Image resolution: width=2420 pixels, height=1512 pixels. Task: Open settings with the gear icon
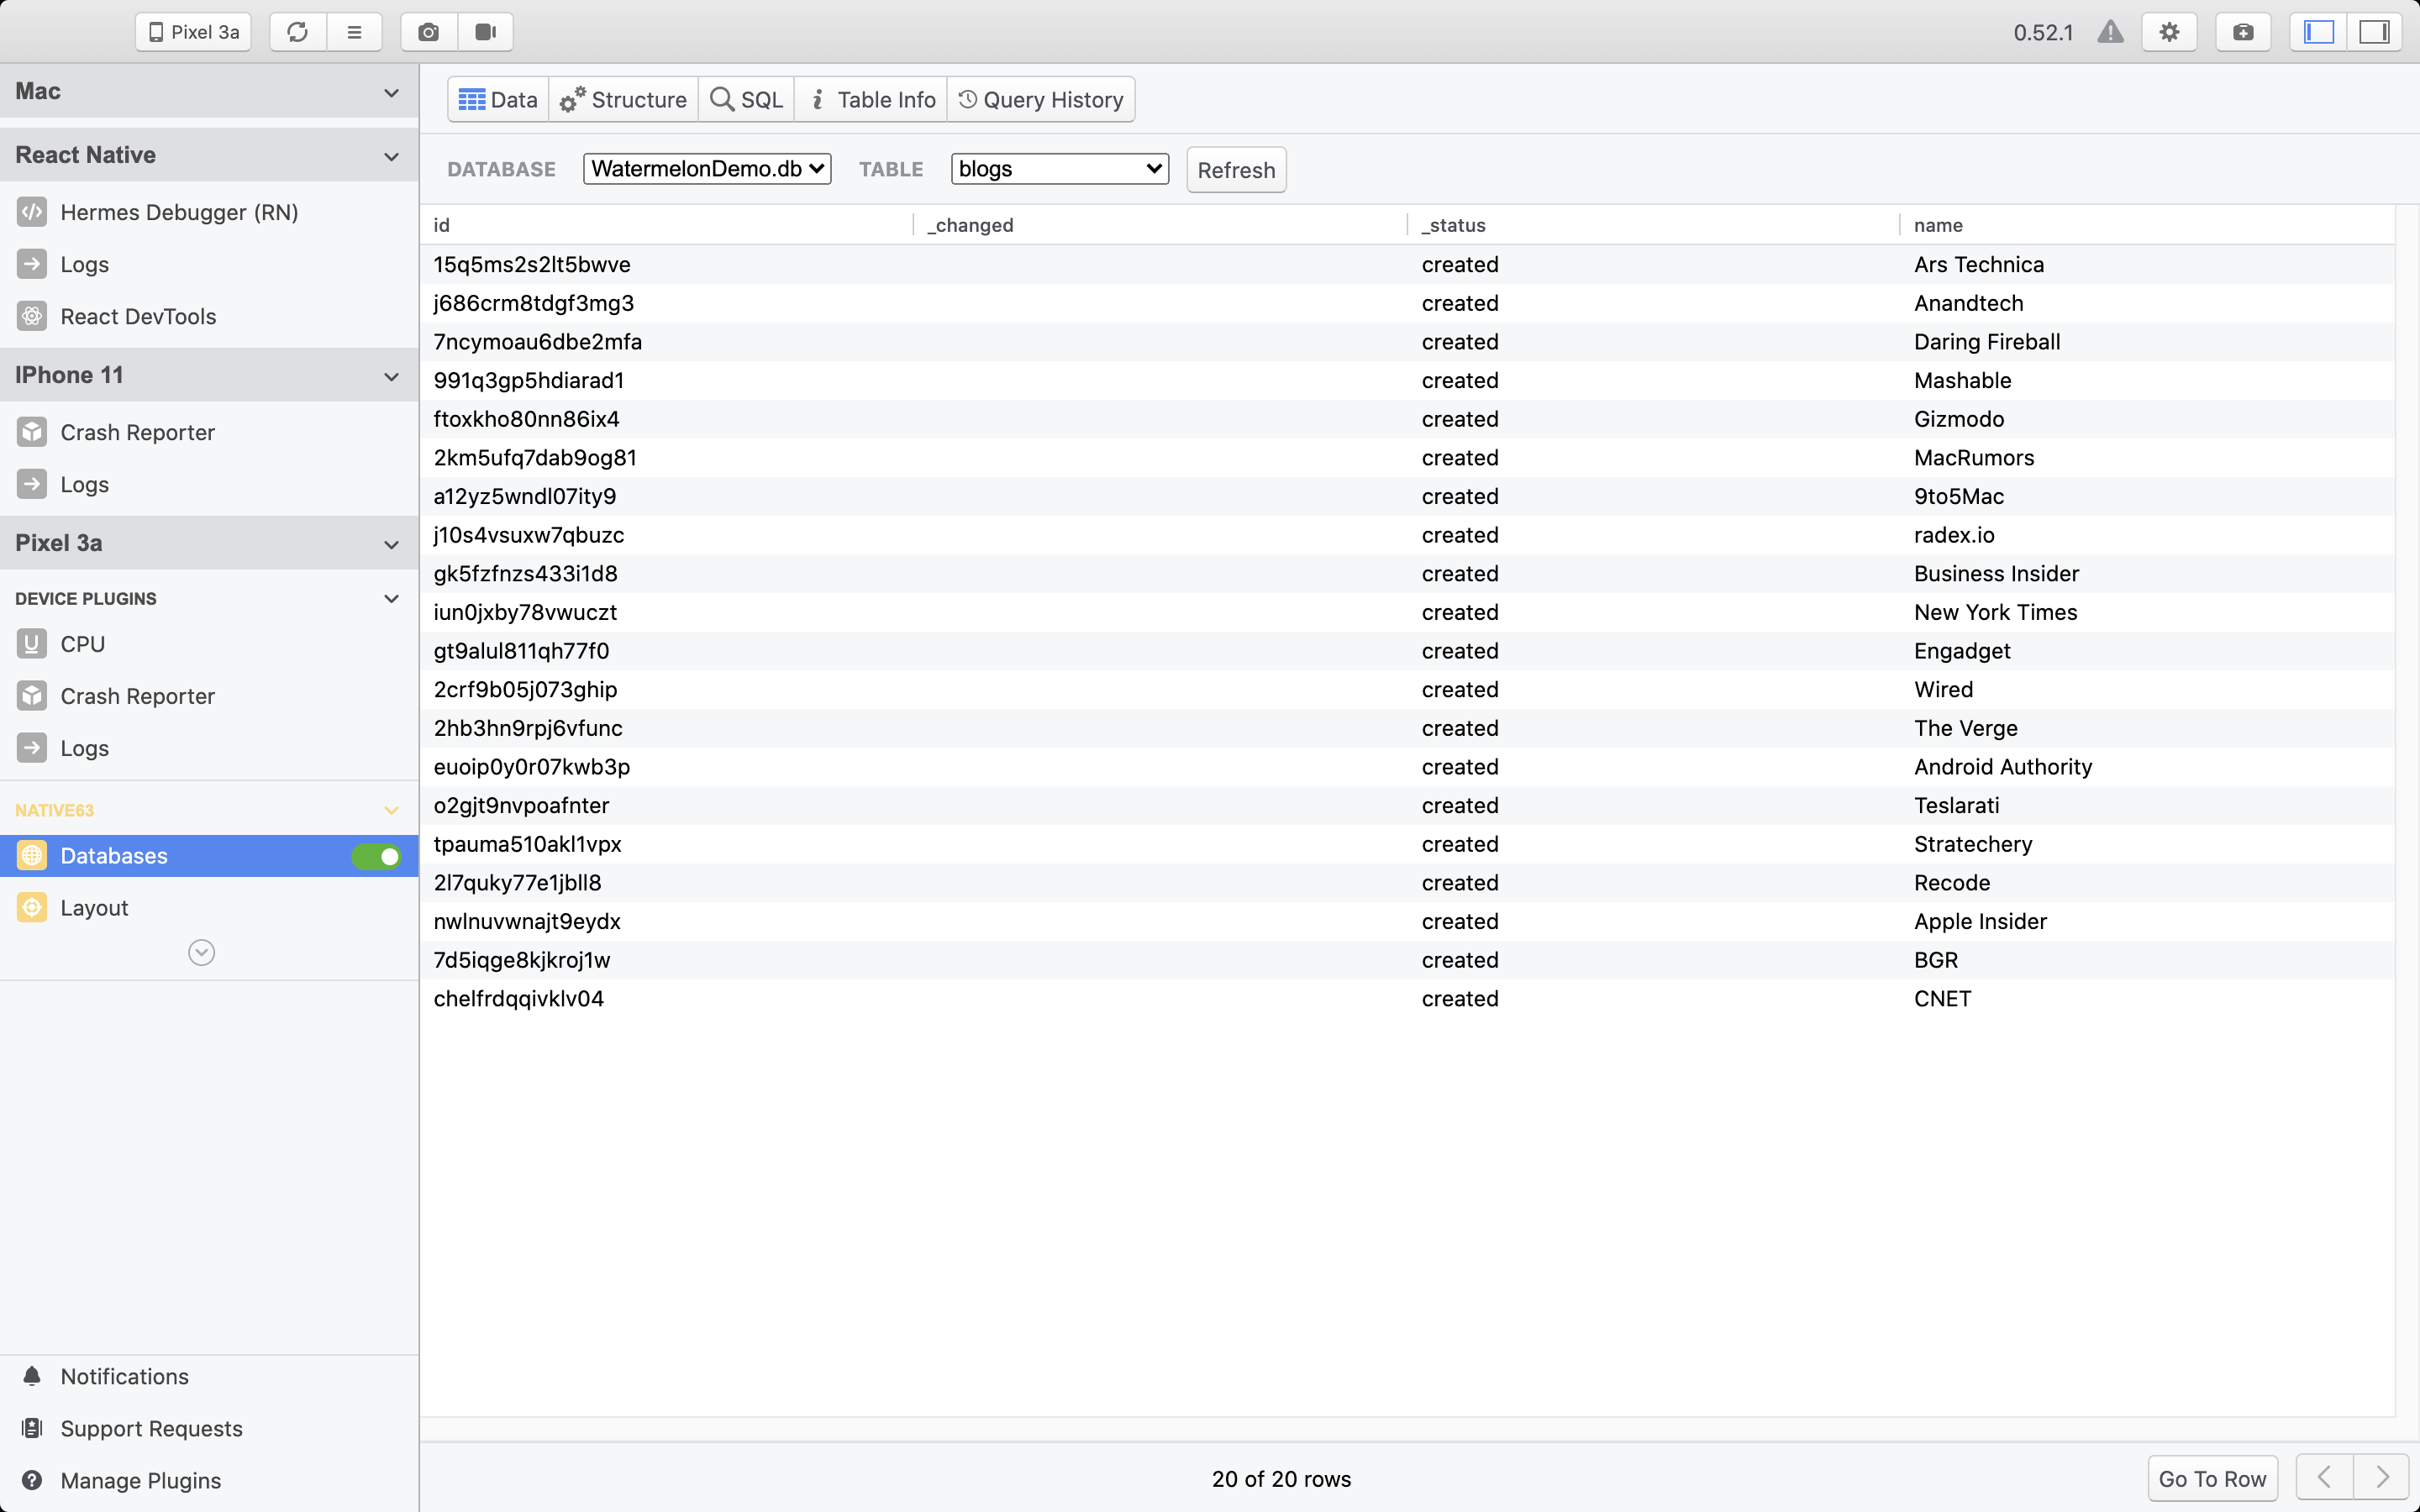point(2168,32)
